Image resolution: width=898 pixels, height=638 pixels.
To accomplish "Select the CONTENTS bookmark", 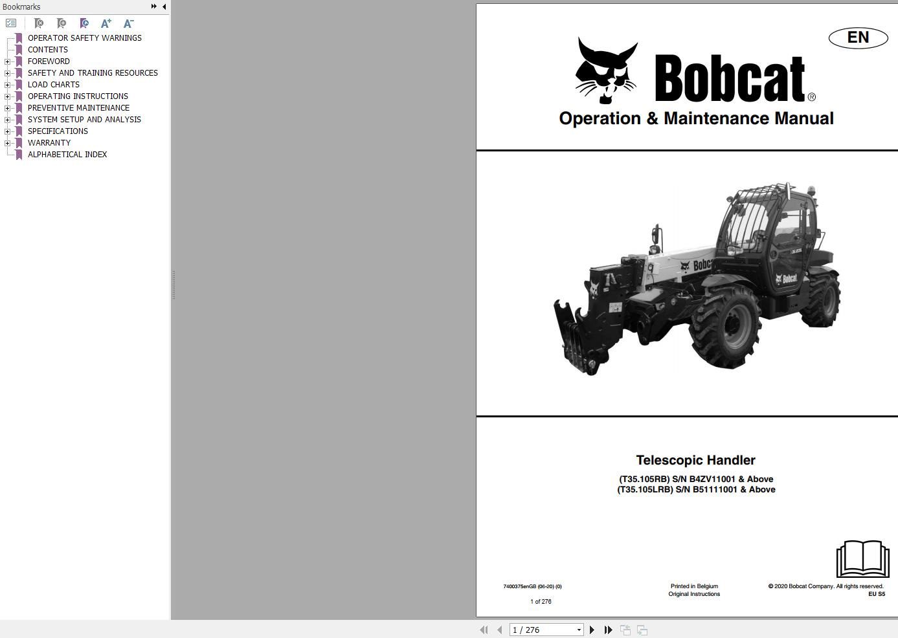I will pyautogui.click(x=47, y=49).
